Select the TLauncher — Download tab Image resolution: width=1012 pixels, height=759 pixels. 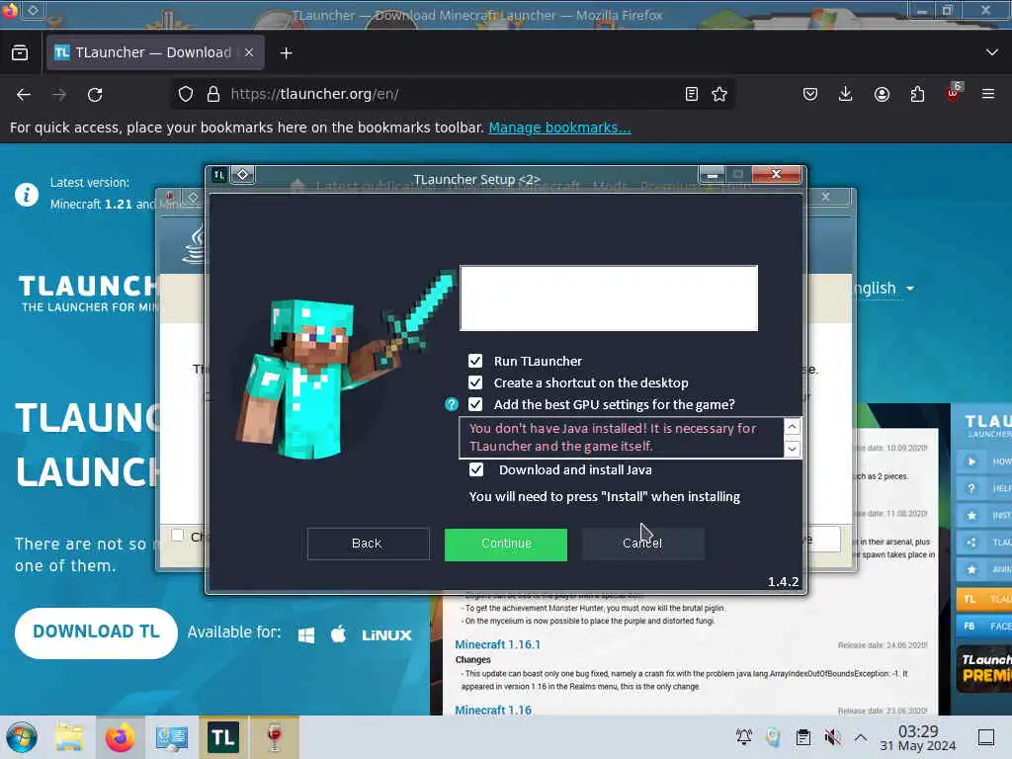(x=155, y=52)
